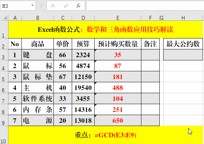Open the Name Box dropdown arrow
The width and height of the screenshot is (204, 144).
pos(32,6)
